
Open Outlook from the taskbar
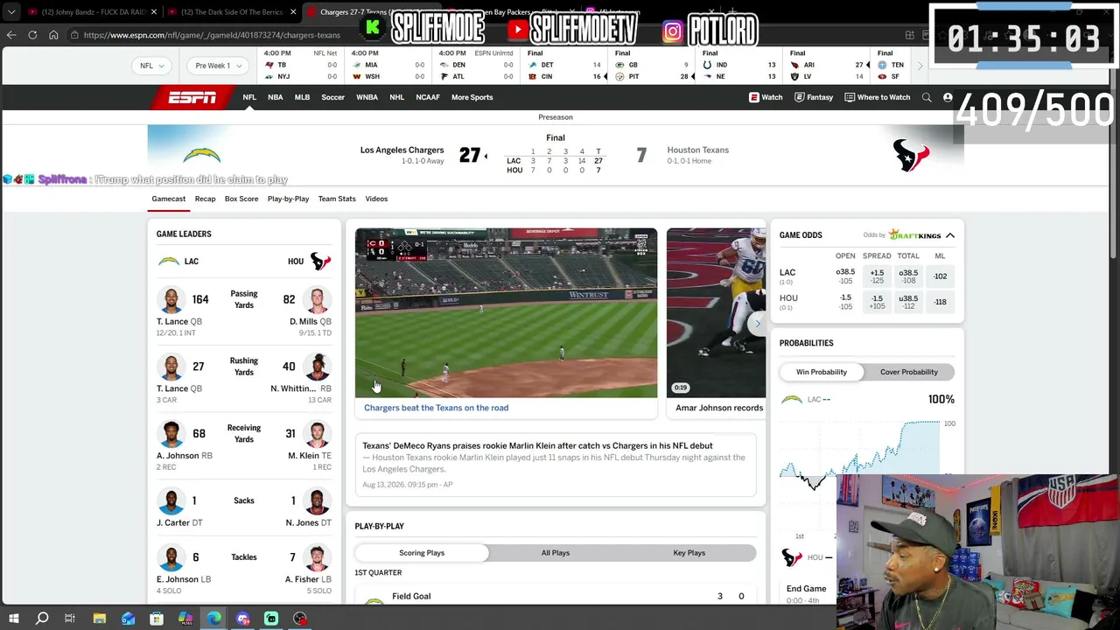128,619
